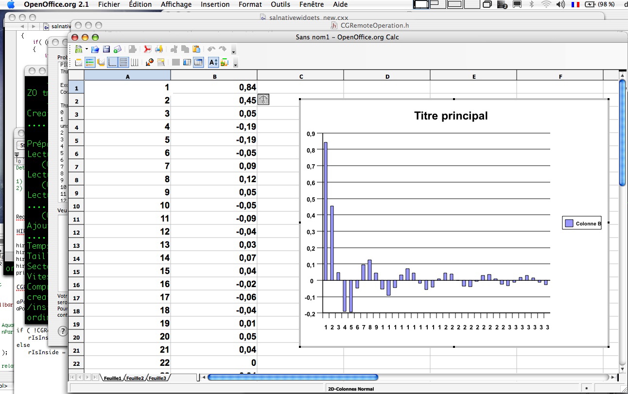Toggle the horizontal grid lines
The image size is (628, 394).
coord(123,62)
